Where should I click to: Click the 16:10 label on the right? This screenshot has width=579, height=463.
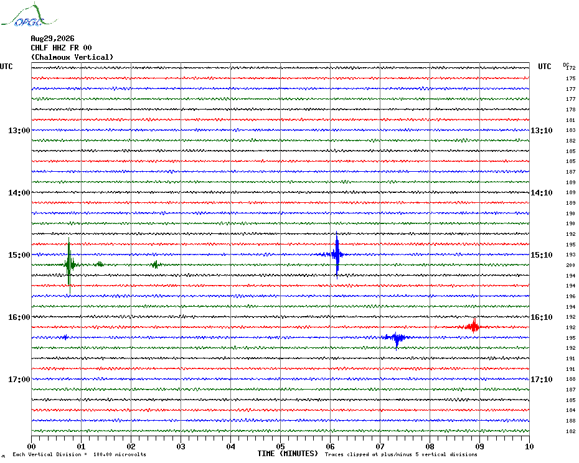(542, 317)
